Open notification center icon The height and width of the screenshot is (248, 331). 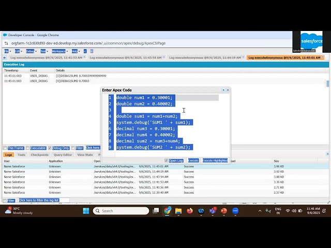(x=324, y=211)
